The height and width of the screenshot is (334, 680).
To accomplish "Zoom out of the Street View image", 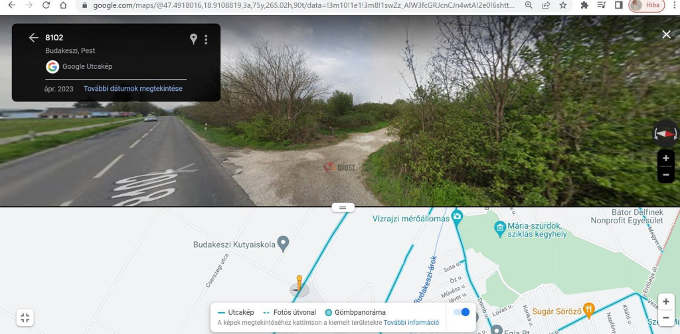I will click(x=665, y=175).
